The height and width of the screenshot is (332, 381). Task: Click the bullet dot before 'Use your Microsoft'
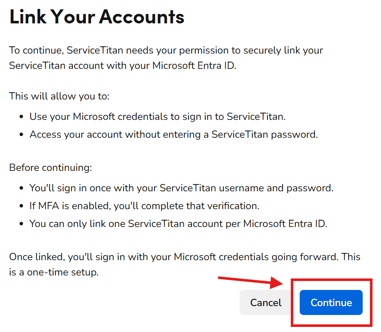(21, 117)
